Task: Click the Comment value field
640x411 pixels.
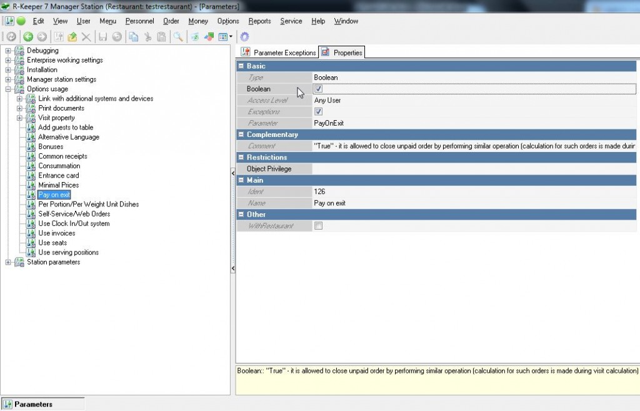Action: [474, 146]
